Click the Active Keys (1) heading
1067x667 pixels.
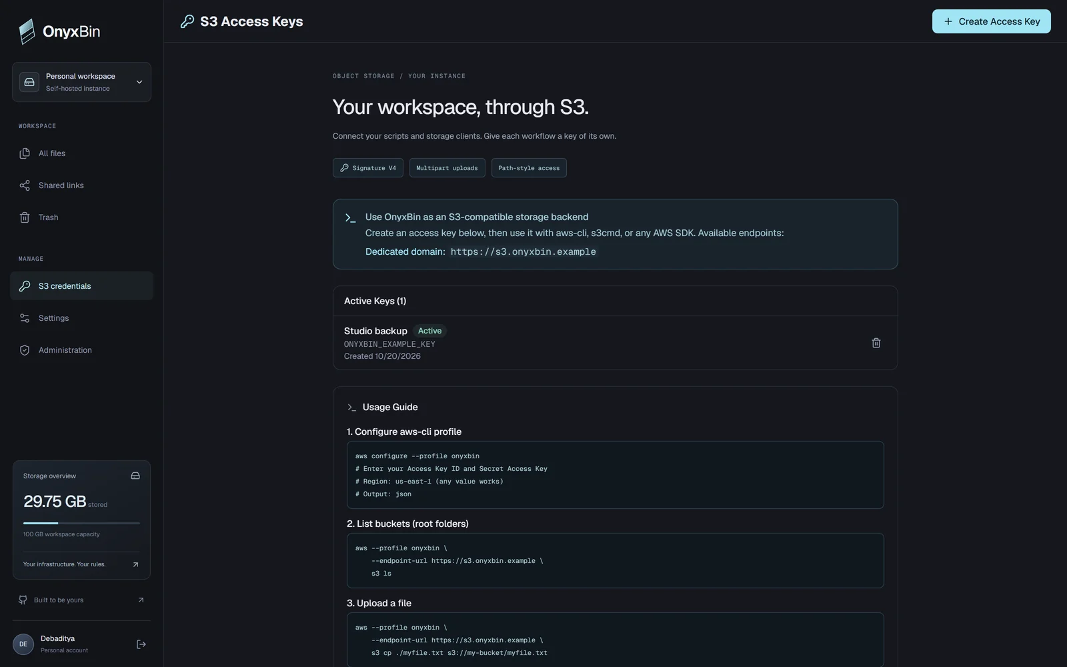pyautogui.click(x=375, y=301)
